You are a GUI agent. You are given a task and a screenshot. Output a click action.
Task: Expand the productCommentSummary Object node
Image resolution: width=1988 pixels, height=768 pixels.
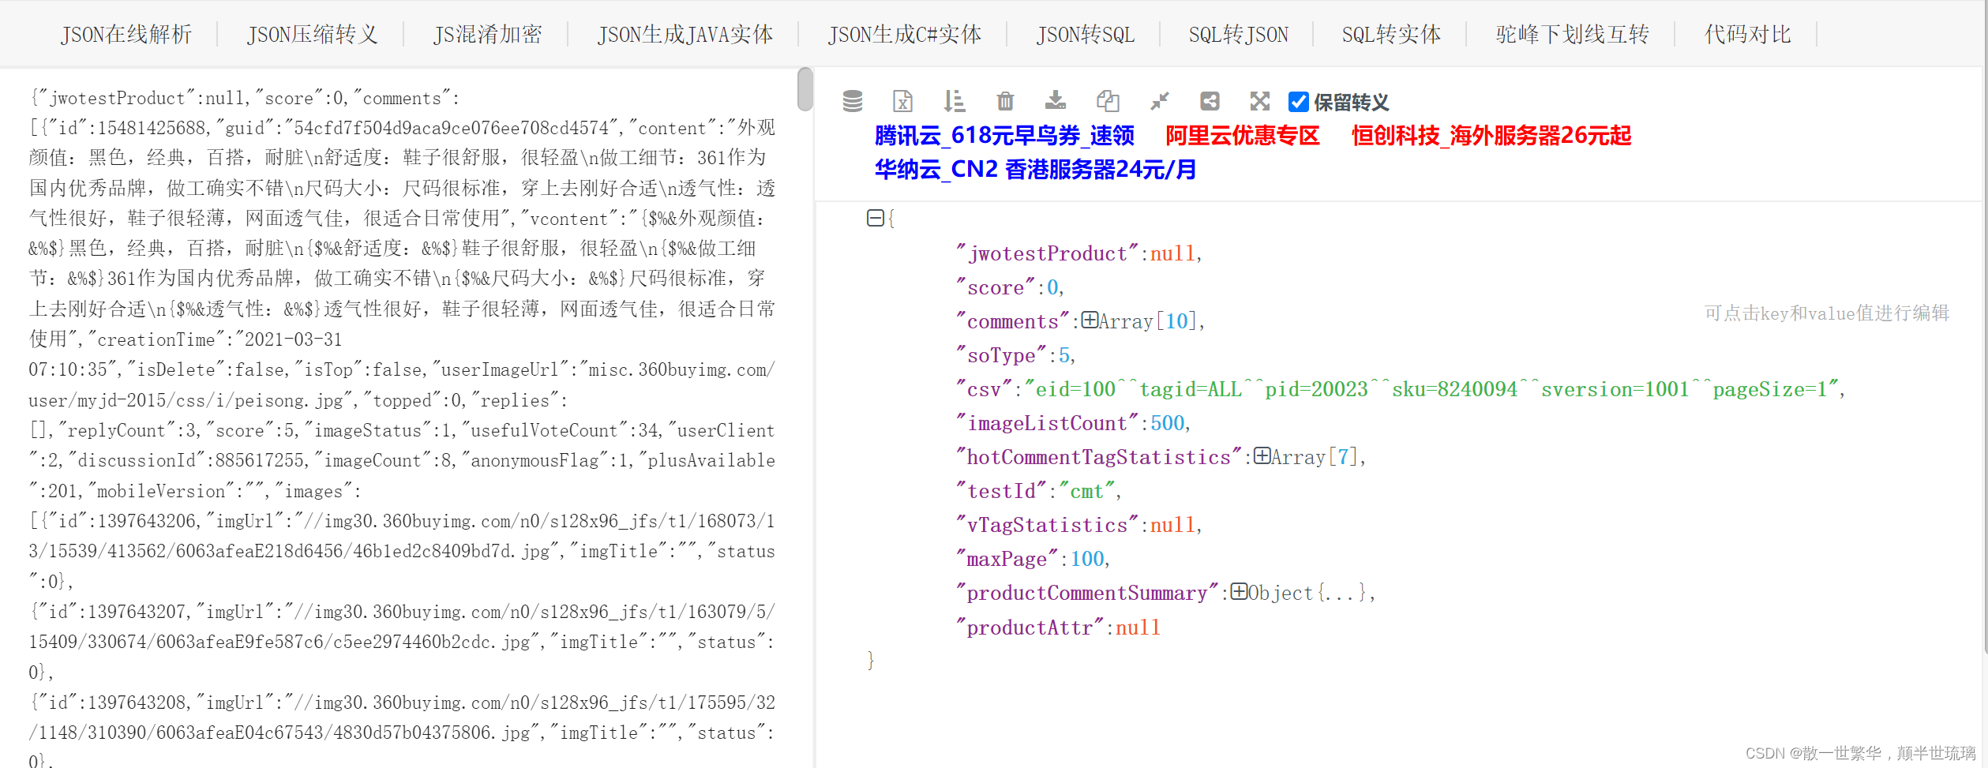[1239, 591]
